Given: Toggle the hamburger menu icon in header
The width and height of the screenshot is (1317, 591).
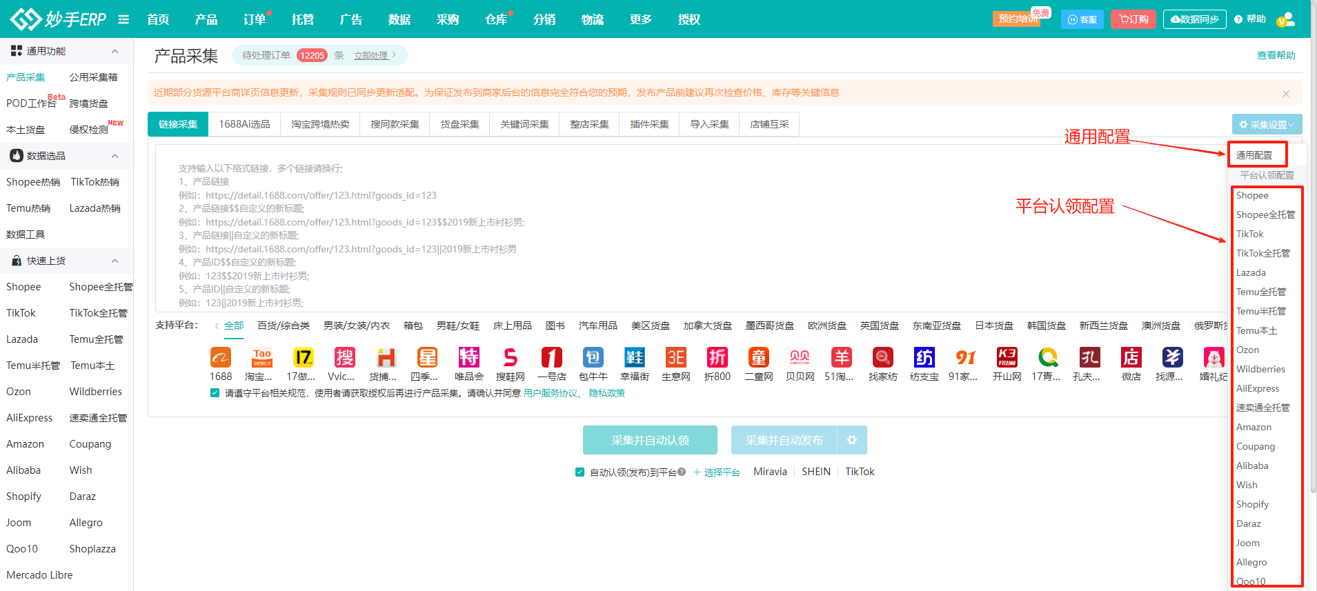Looking at the screenshot, I should [123, 19].
